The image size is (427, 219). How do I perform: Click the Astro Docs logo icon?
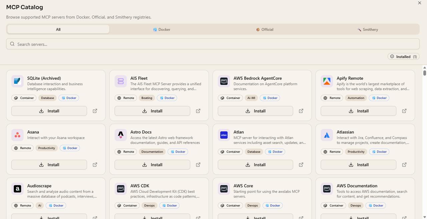120,135
